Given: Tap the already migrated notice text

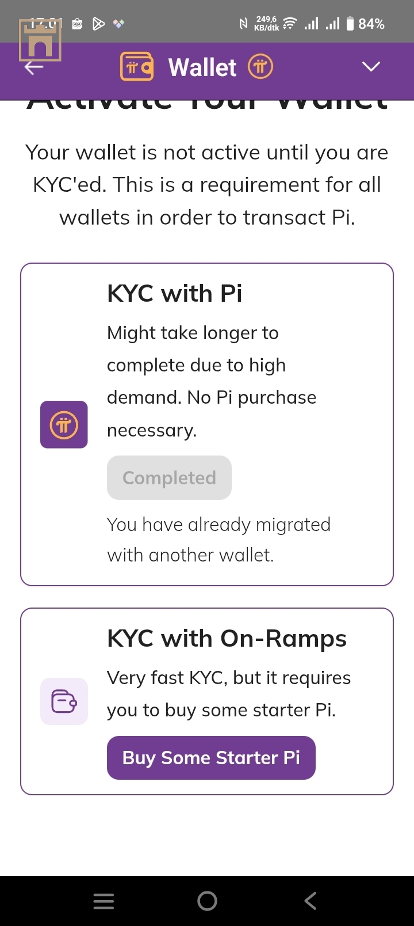Looking at the screenshot, I should click(x=218, y=540).
